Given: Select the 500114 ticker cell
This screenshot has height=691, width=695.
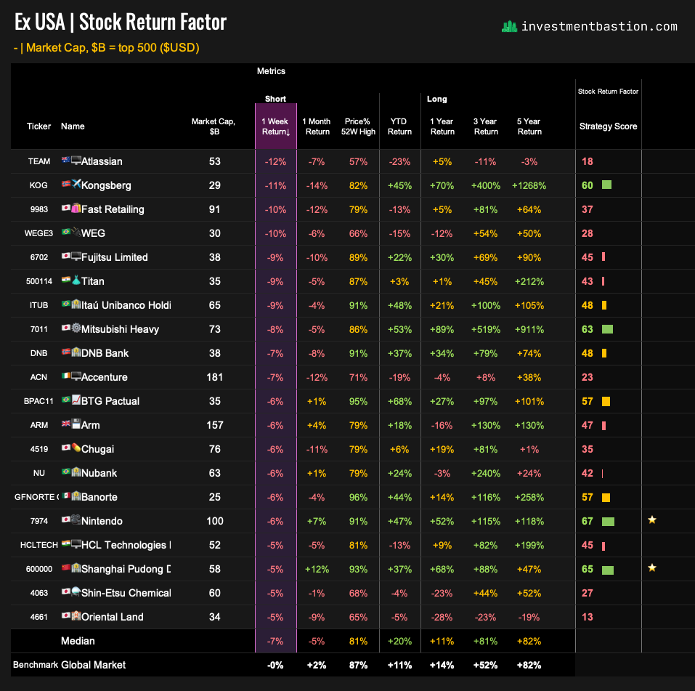Looking at the screenshot, I should pos(39,281).
